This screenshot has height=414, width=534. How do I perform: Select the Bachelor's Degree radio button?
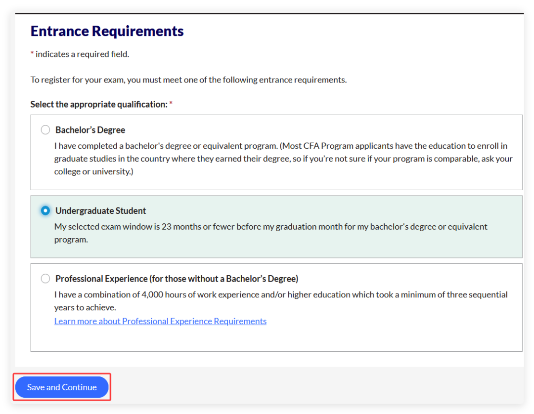[x=45, y=130]
